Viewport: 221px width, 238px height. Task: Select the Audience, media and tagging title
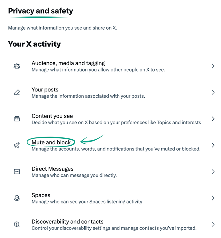(68, 63)
